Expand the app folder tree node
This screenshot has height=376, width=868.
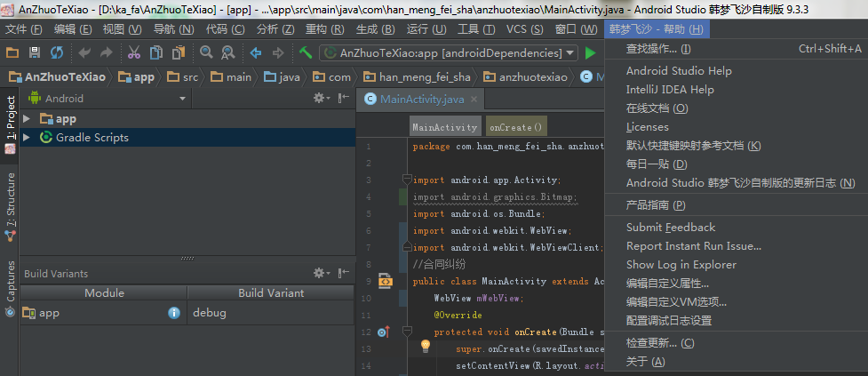(x=26, y=118)
